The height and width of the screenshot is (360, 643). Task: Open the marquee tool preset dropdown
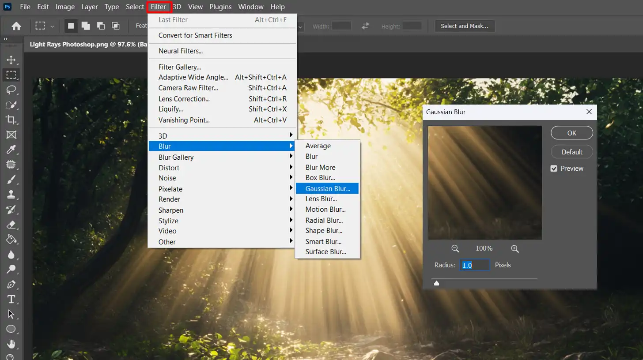pyautogui.click(x=52, y=26)
